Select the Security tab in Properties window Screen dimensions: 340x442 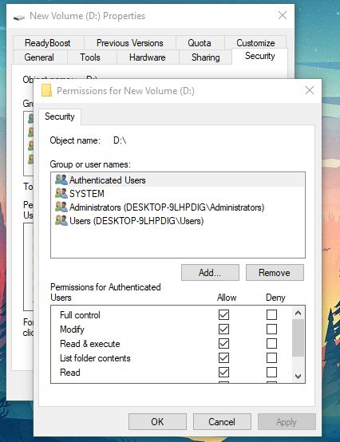(259, 56)
